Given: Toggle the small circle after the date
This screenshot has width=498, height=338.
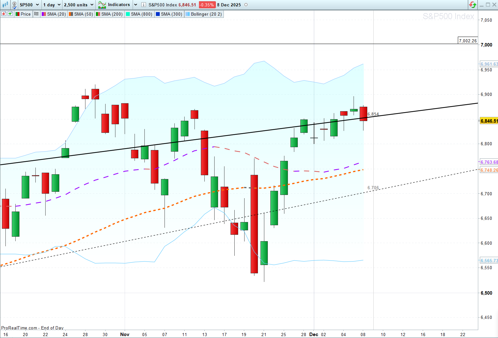Looking at the screenshot, I should point(246,5).
